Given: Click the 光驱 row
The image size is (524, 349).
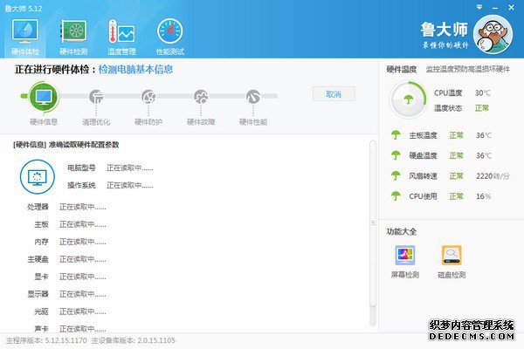Looking at the screenshot, I should 70,311.
